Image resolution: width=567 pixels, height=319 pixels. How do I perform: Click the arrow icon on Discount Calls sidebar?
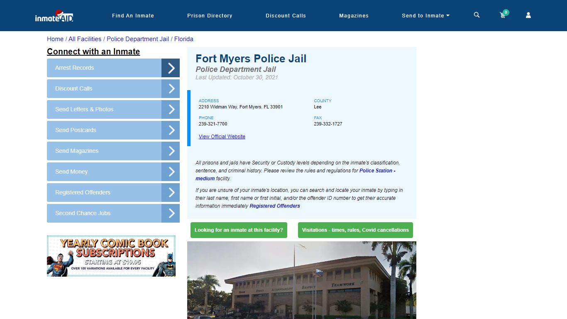tap(171, 88)
